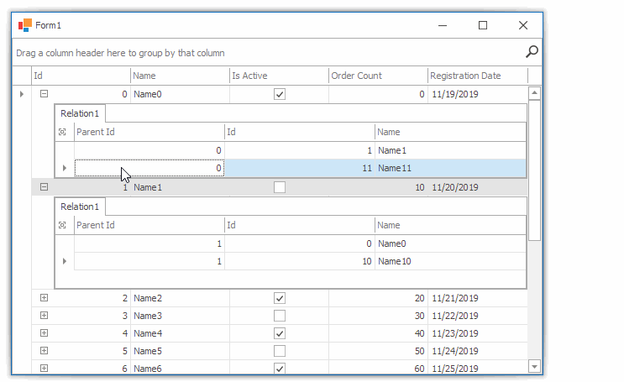624x382 pixels.
Task: Collapse the Name1 master row
Action: pyautogui.click(x=45, y=187)
